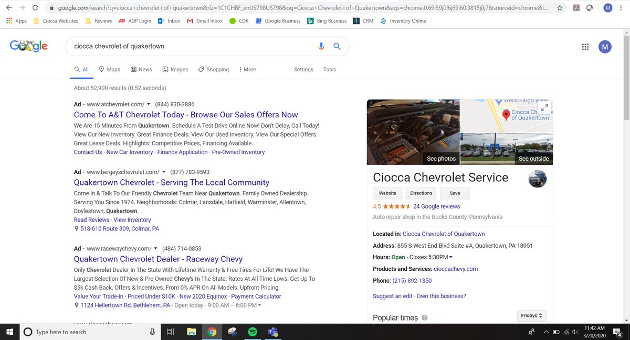Go back with the browser back arrow
Image resolution: width=630 pixels, height=340 pixels.
coord(9,8)
